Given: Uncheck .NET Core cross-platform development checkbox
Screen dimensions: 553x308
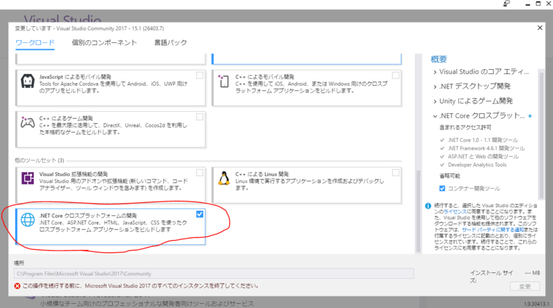Looking at the screenshot, I should coord(200,214).
